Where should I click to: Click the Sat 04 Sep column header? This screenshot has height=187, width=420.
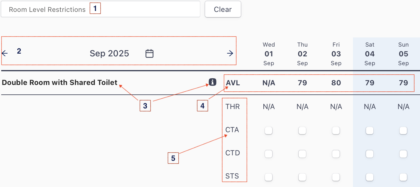pyautogui.click(x=370, y=54)
